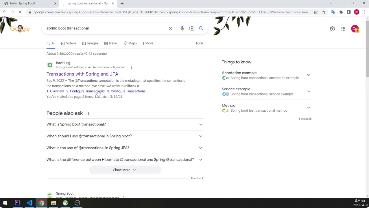Close the Hello, Spring Boot! tab
The width and height of the screenshot is (369, 208).
coord(56,3)
